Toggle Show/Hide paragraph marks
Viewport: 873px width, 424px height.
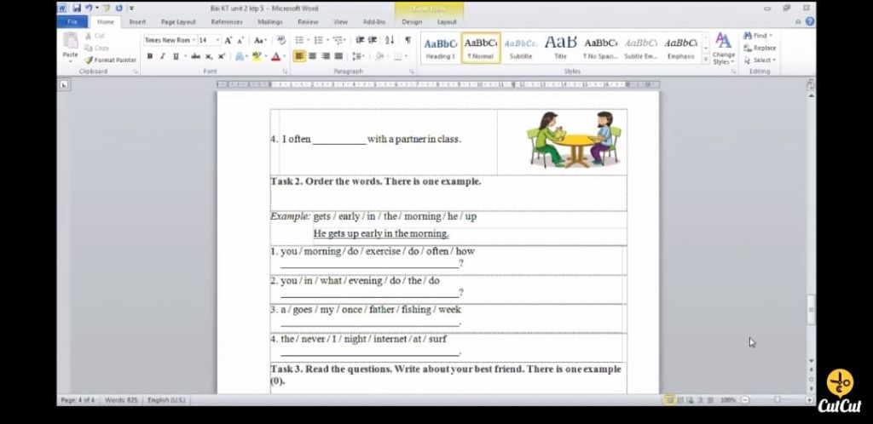(x=408, y=41)
